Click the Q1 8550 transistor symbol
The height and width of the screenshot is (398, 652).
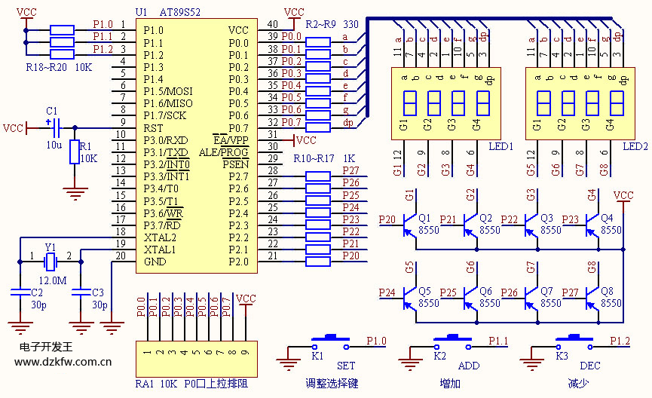click(409, 224)
